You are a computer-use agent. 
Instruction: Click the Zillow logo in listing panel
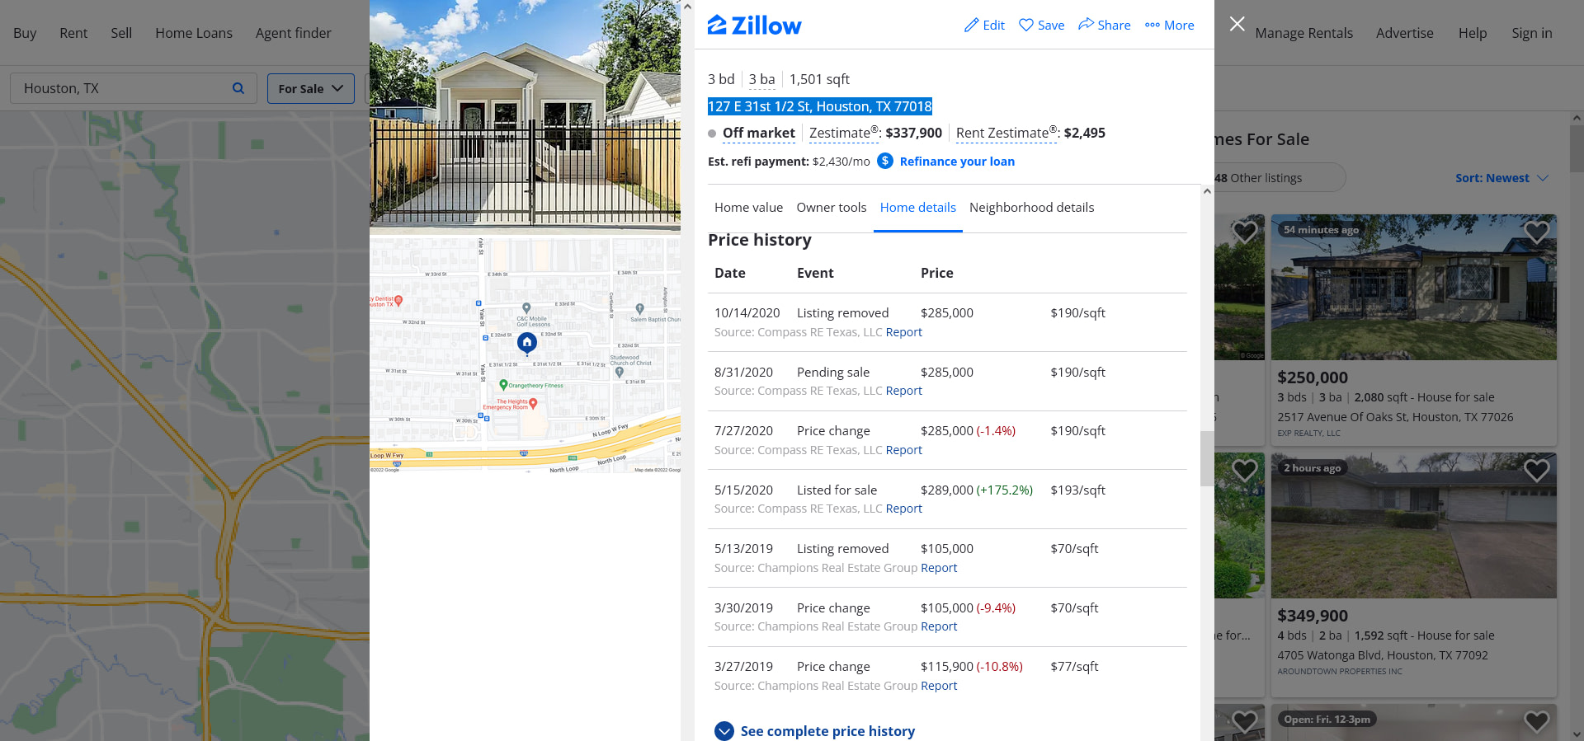754,26
